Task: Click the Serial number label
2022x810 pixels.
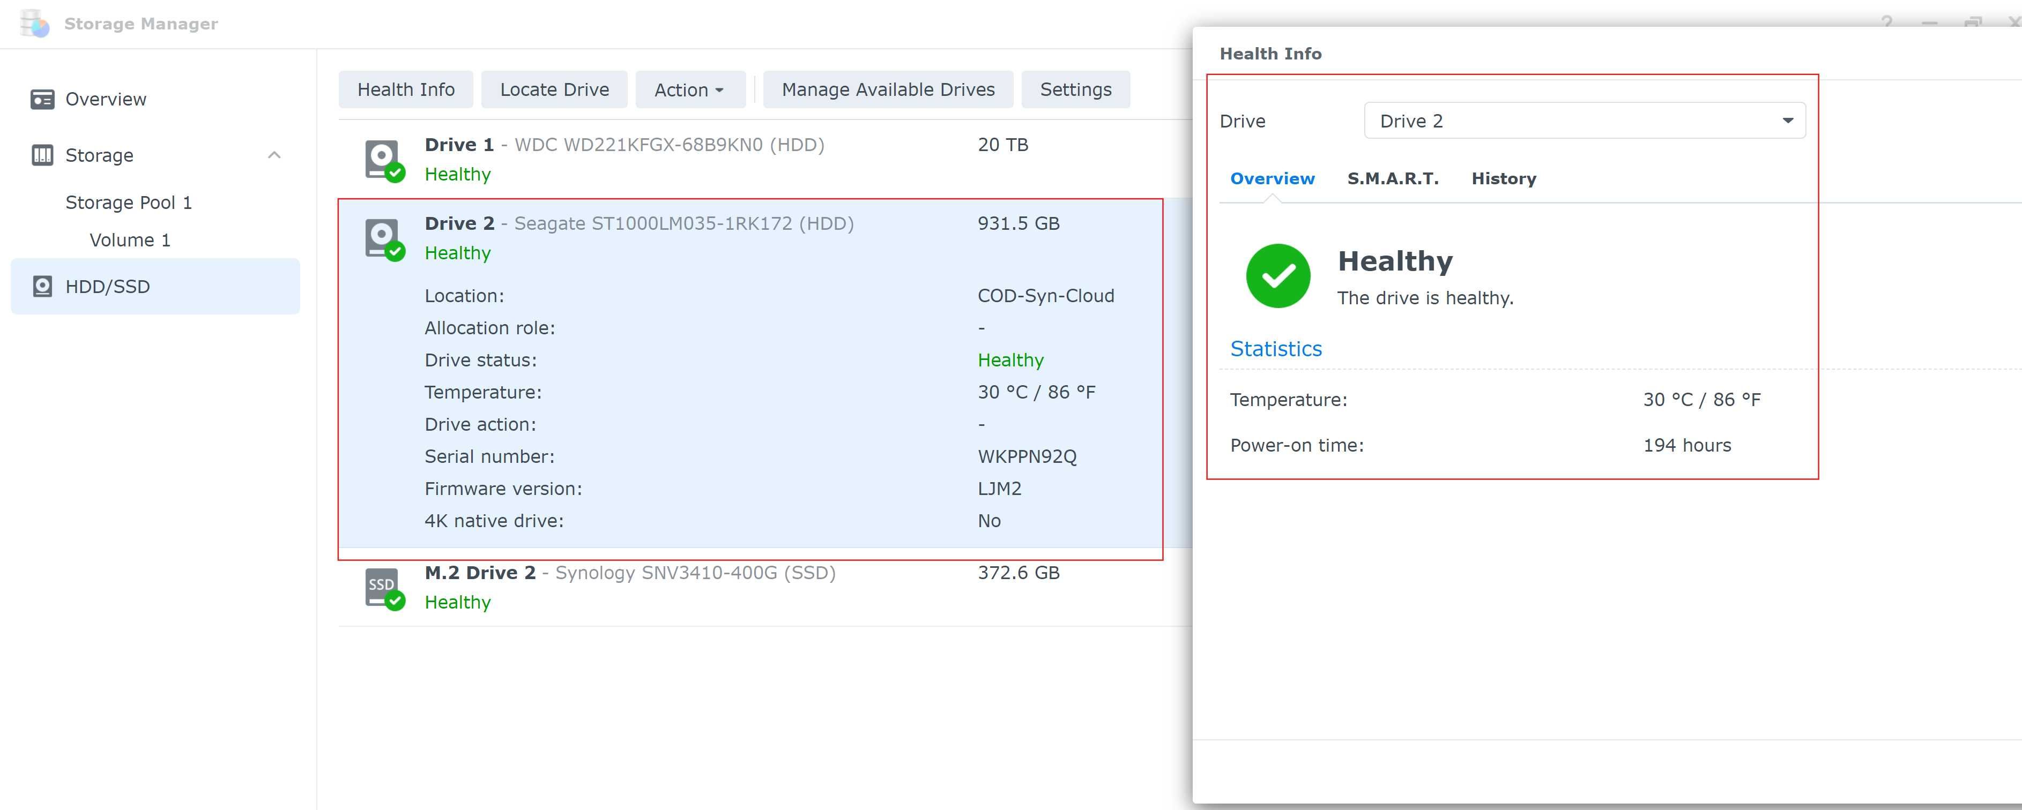Action: (x=489, y=456)
